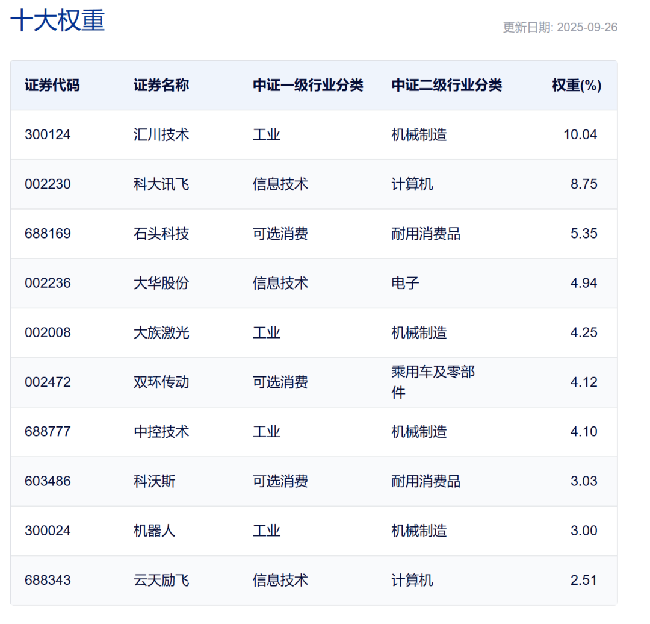Select security code 002230

48,184
